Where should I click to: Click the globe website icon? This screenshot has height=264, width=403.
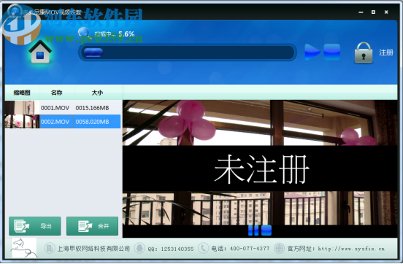(x=280, y=249)
